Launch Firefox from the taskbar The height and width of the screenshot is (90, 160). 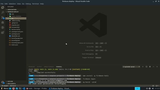(13, 88)
